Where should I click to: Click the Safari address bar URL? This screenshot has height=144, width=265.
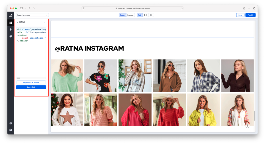click(x=134, y=8)
